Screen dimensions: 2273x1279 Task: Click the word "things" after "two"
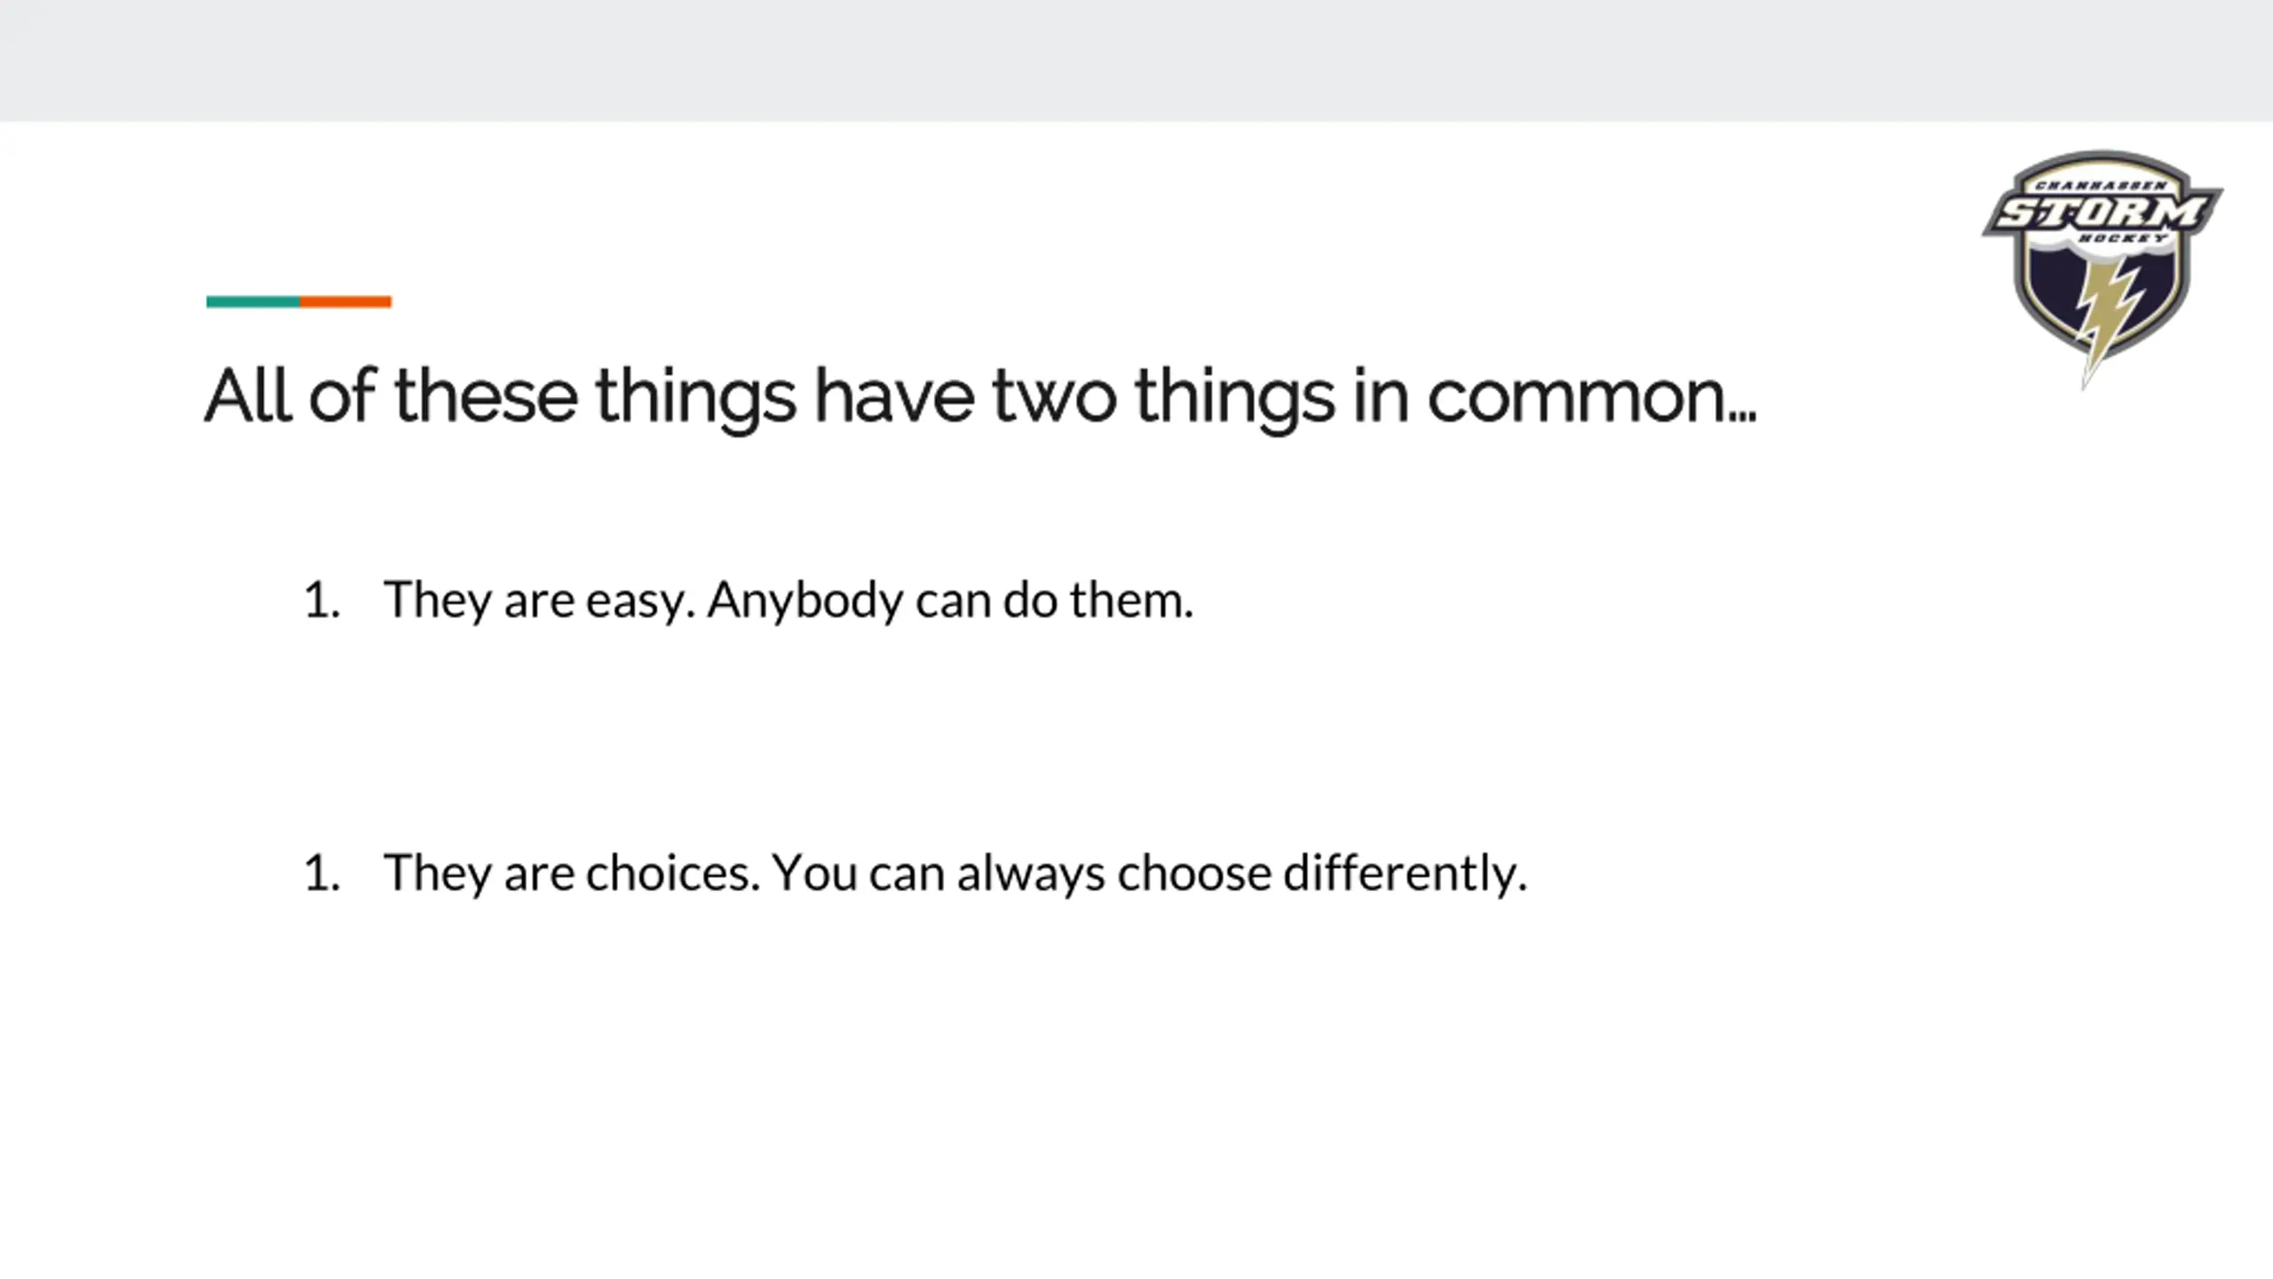point(1234,399)
